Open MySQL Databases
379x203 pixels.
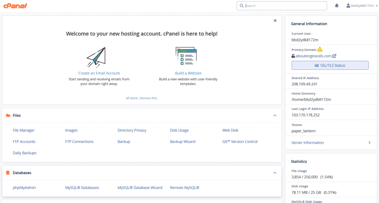point(82,187)
